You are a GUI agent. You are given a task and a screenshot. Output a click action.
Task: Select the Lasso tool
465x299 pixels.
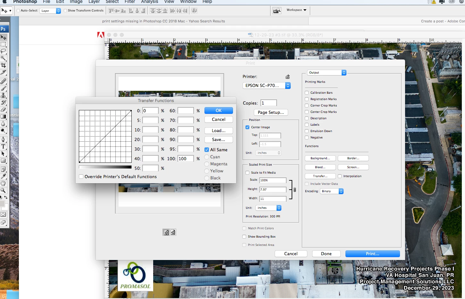click(x=4, y=51)
